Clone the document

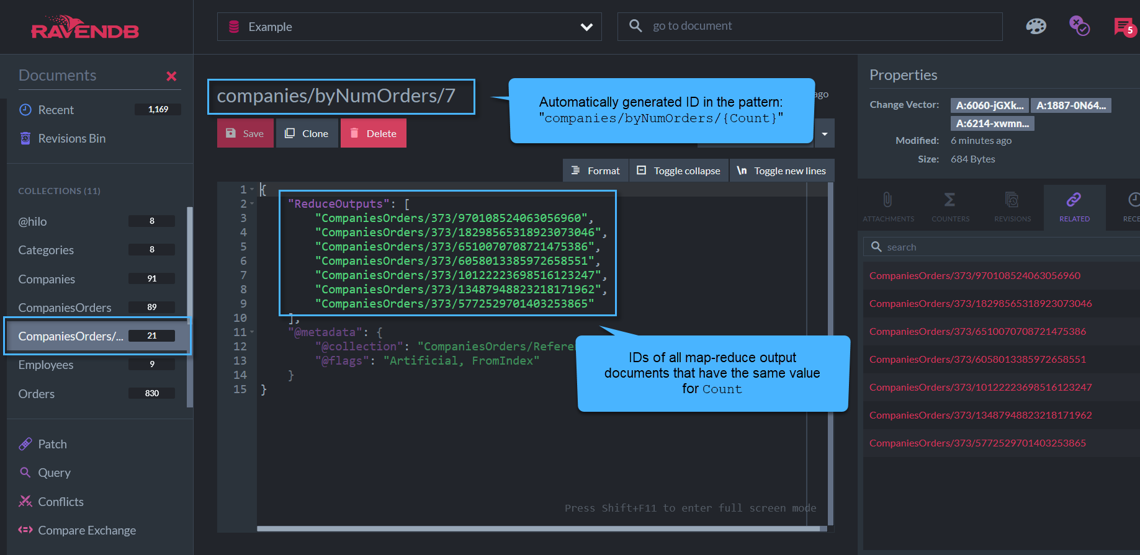coord(307,133)
